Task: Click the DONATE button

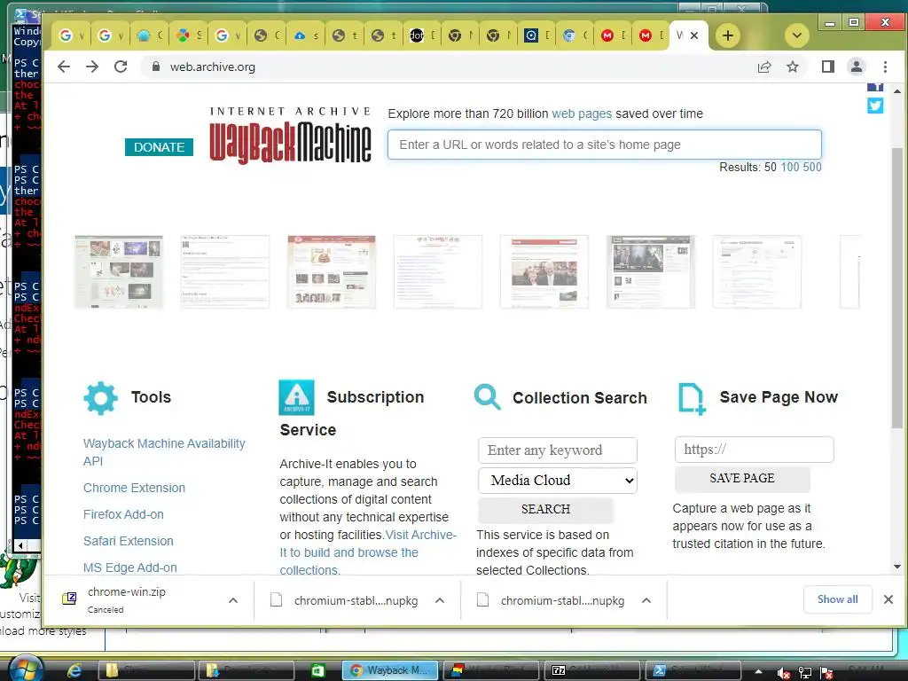Action: tap(160, 147)
